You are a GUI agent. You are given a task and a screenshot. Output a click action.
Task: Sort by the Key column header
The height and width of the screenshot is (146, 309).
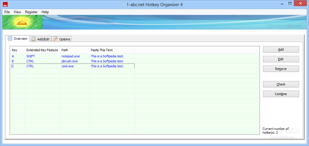(x=17, y=50)
